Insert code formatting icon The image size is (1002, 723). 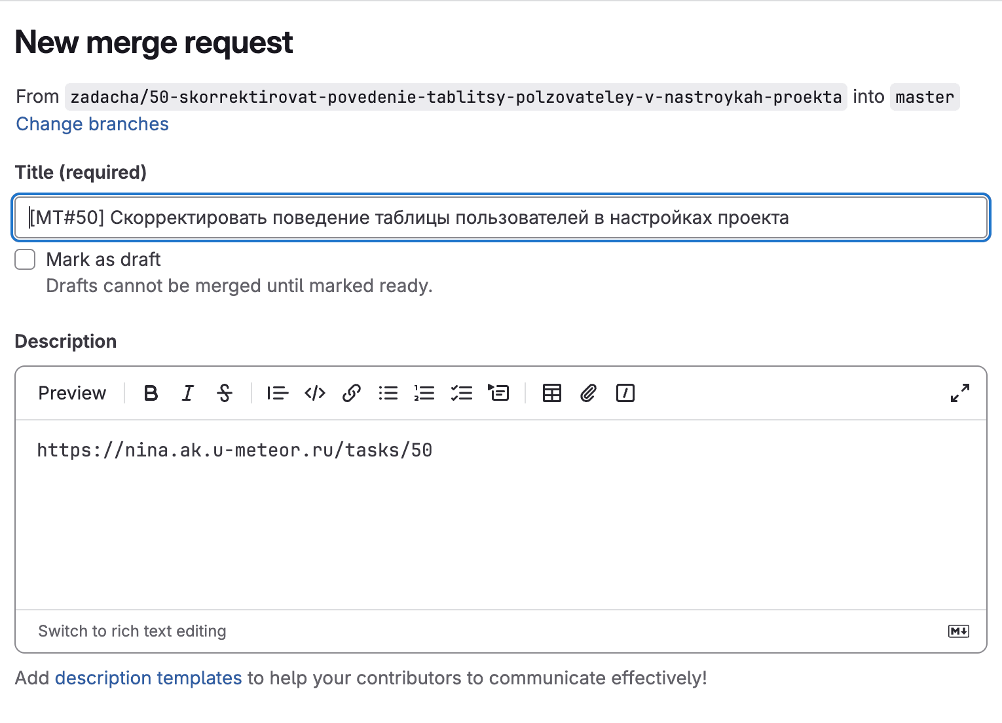315,393
